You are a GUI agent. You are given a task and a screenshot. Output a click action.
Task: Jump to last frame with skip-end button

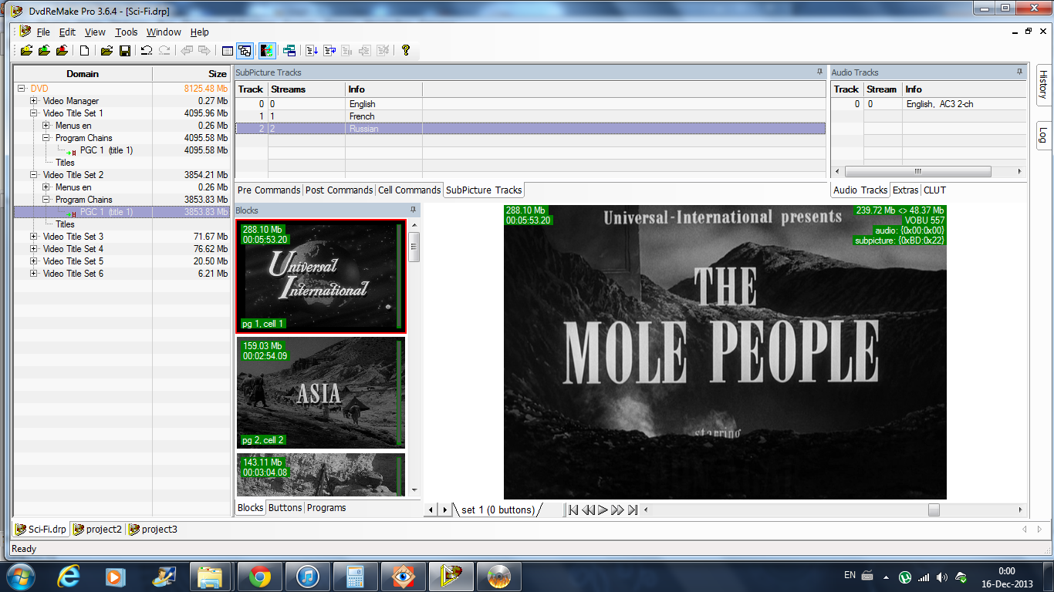(633, 510)
